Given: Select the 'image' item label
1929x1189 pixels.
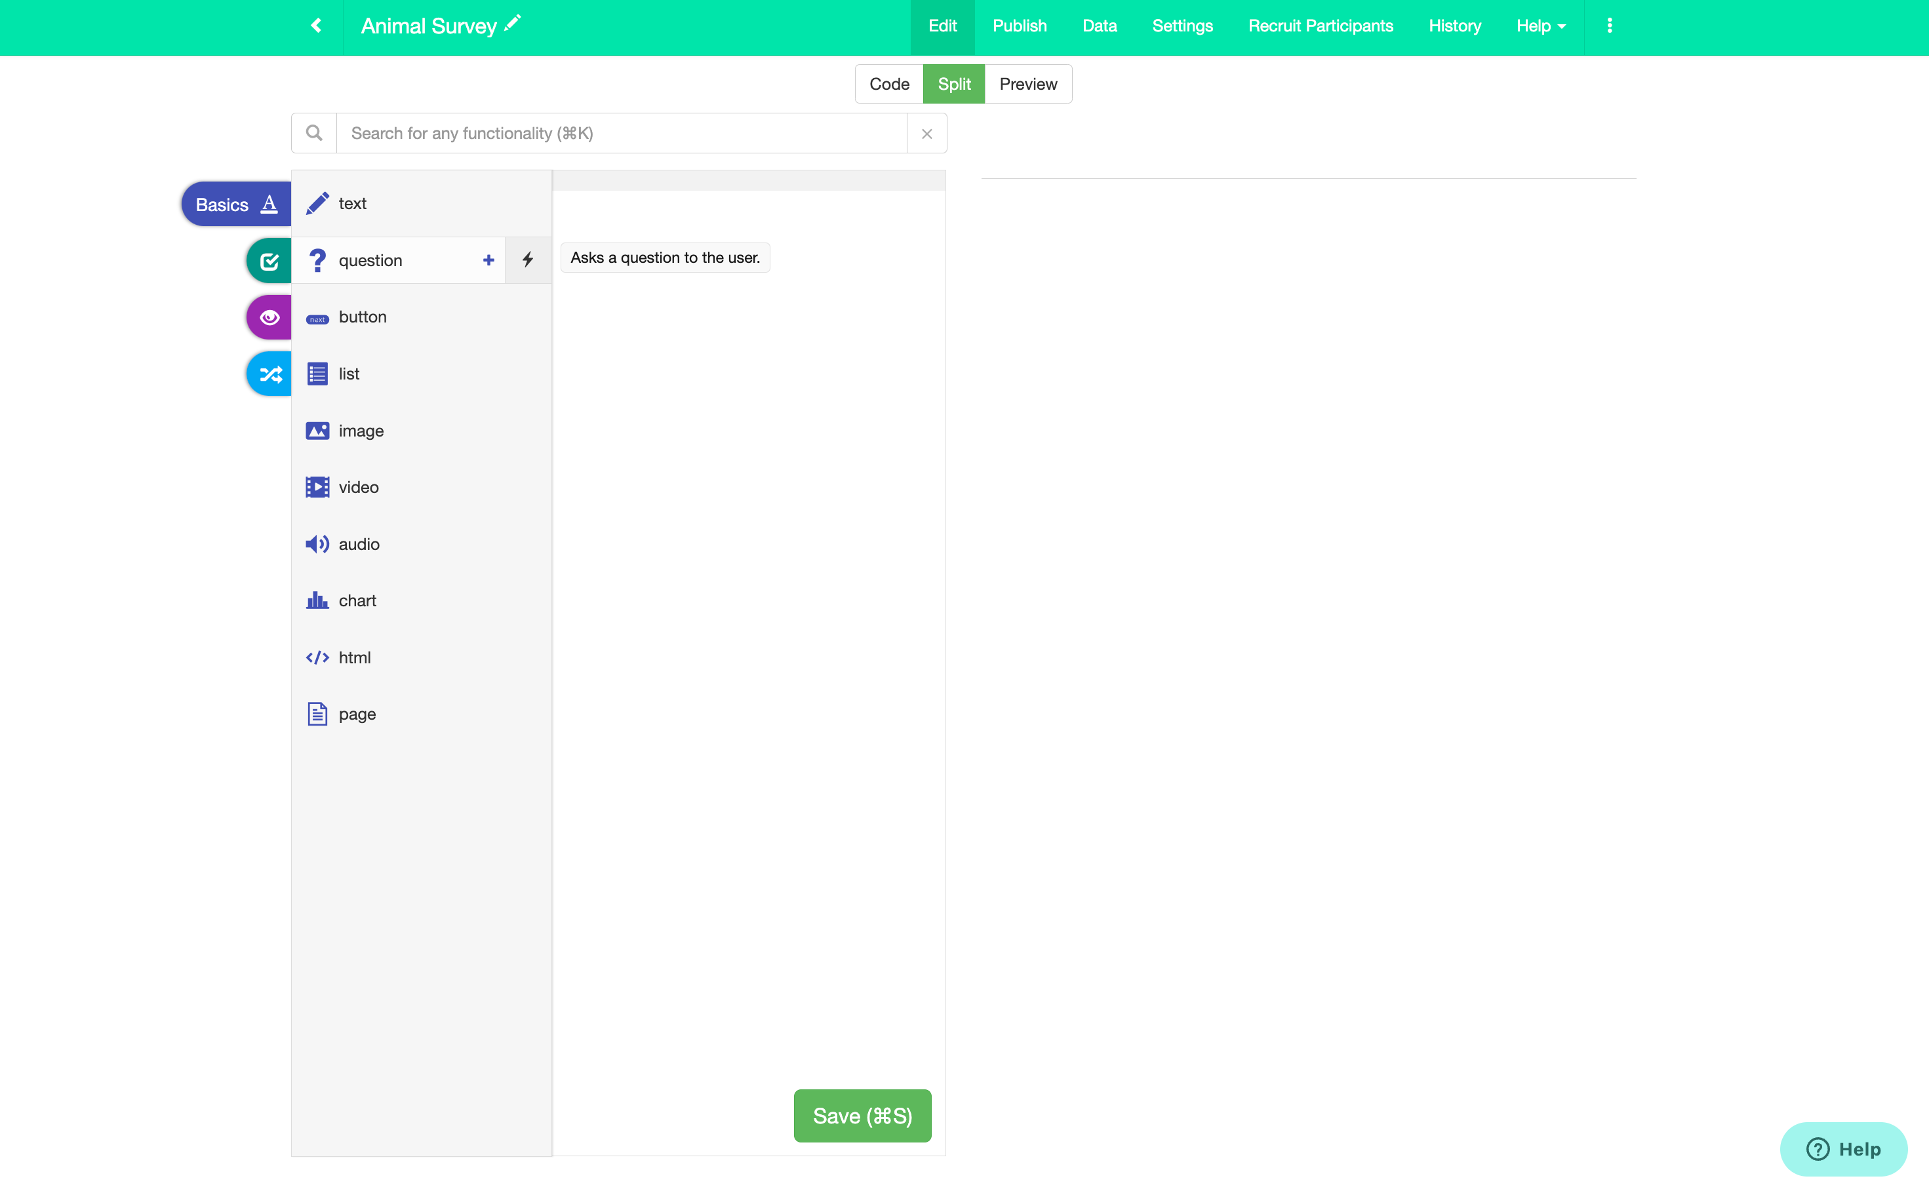Looking at the screenshot, I should pyautogui.click(x=361, y=431).
